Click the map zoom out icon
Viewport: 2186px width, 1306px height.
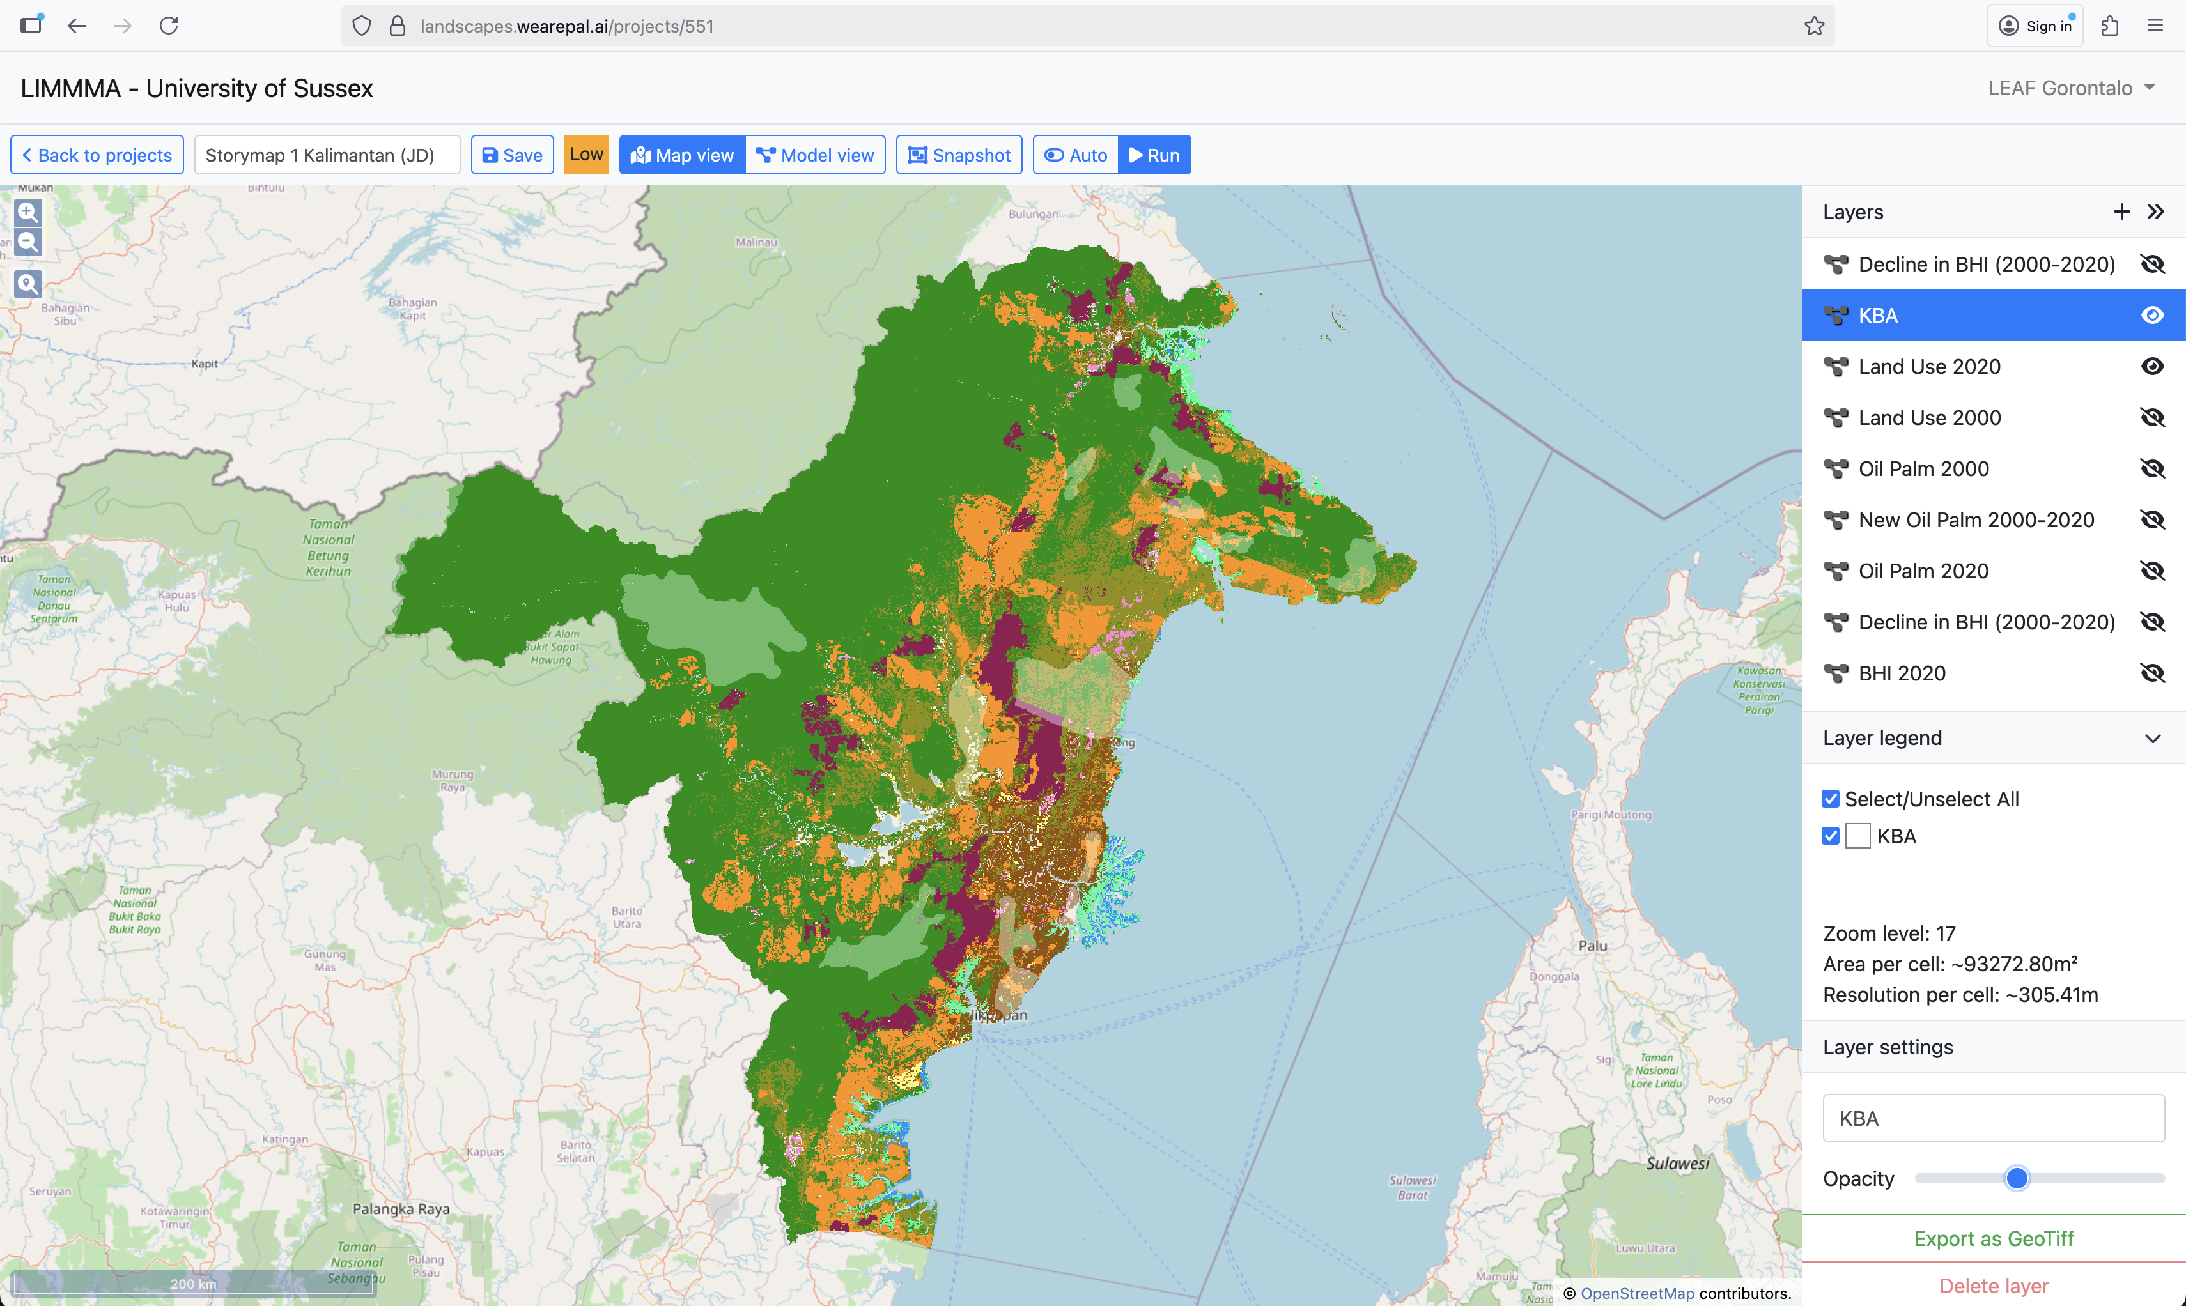[28, 242]
